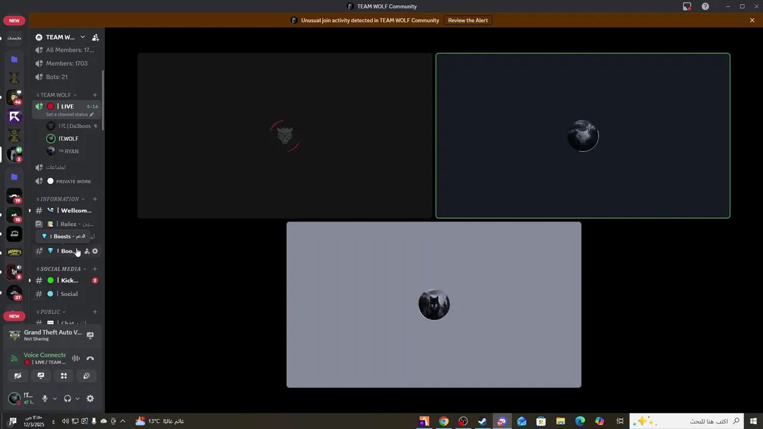Open Microsoft Edge from taskbar
The height and width of the screenshot is (429, 763).
click(580, 421)
